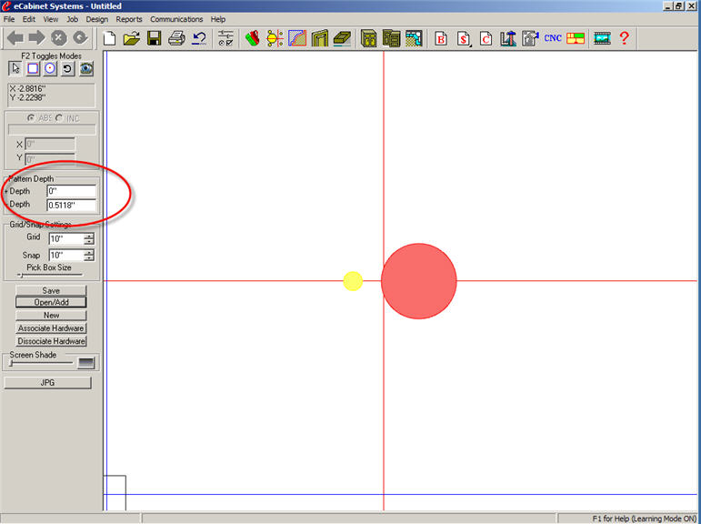Screen dimensions: 701x524
Task: Click the CNC toolbar icon
Action: pos(553,38)
